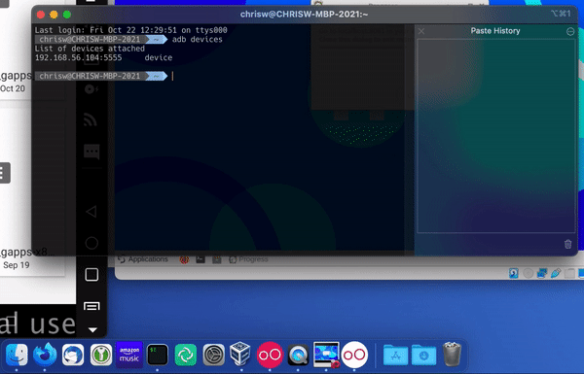The image size is (584, 374).
Task: Open System Preferences from the Dock
Action: point(213,355)
